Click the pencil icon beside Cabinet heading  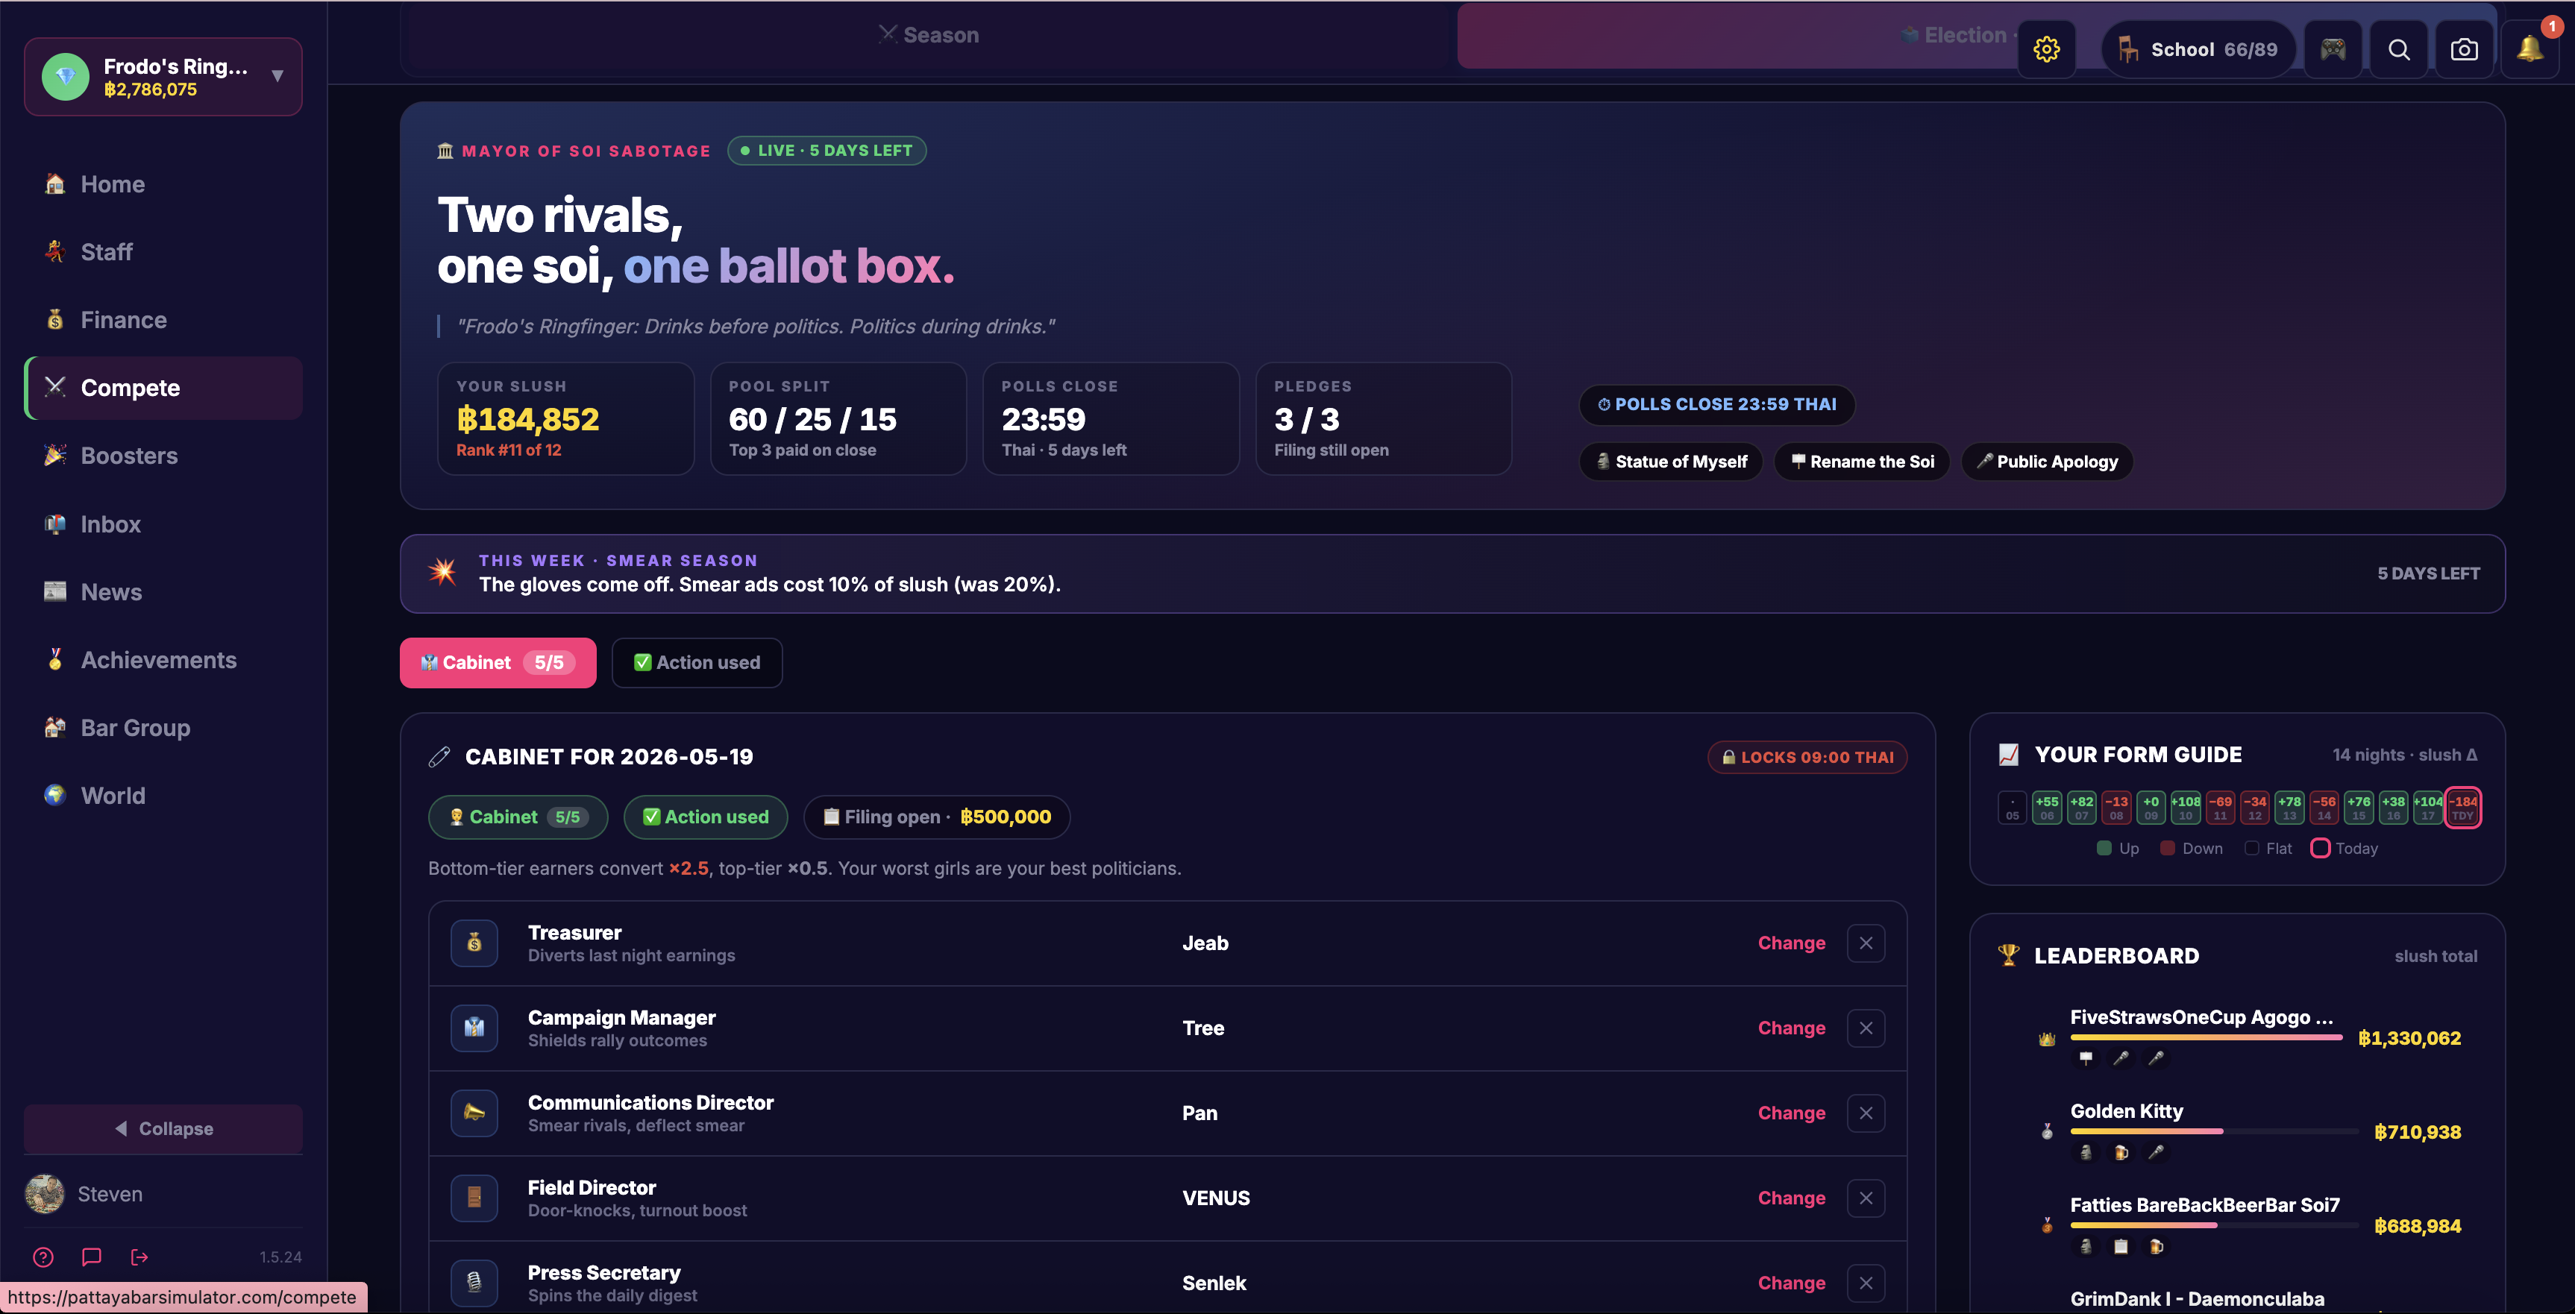440,758
